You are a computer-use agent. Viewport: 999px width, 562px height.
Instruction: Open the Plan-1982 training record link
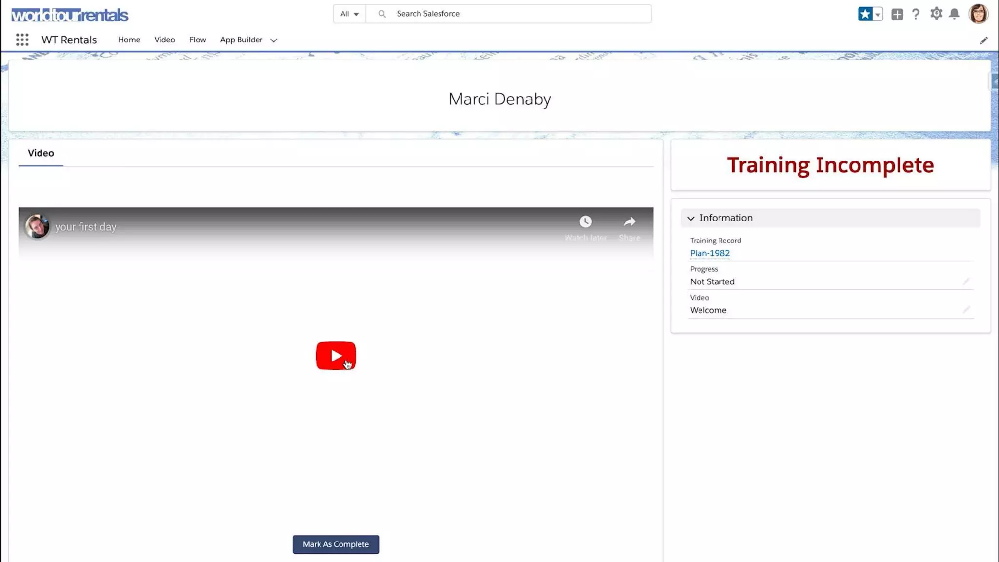point(709,253)
